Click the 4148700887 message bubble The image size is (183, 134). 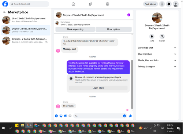(x=69, y=106)
